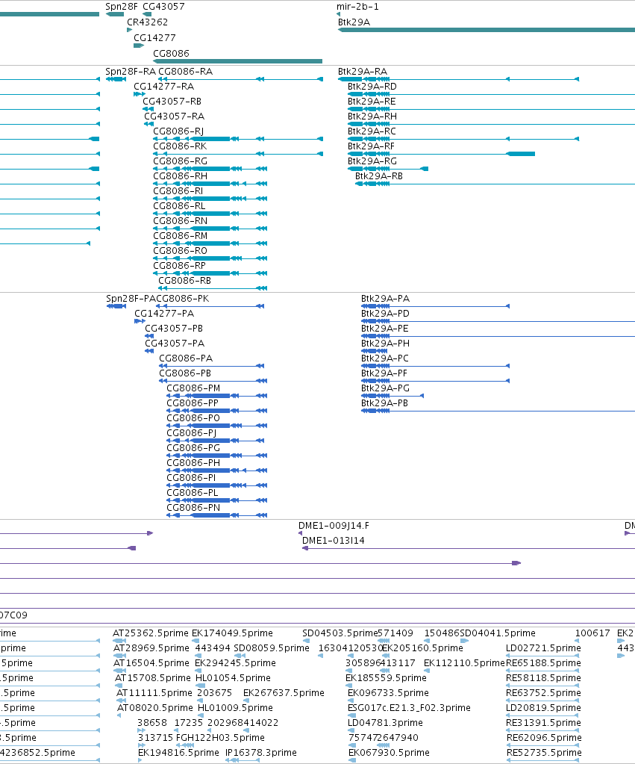Click the Spn28F-PA protein label

[x=131, y=299]
